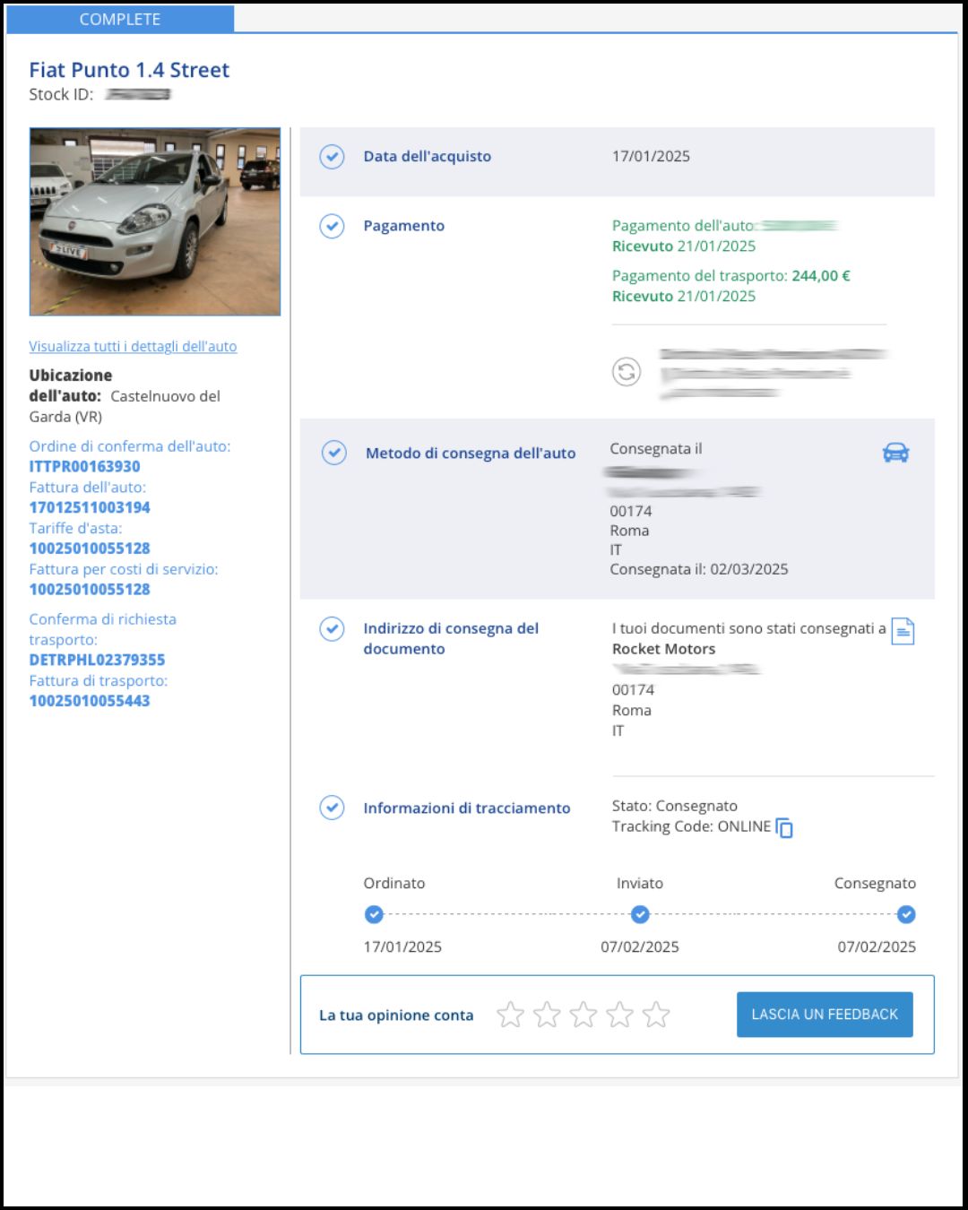Open transport request DETRPHL02379355
The width and height of the screenshot is (968, 1210).
97,660
